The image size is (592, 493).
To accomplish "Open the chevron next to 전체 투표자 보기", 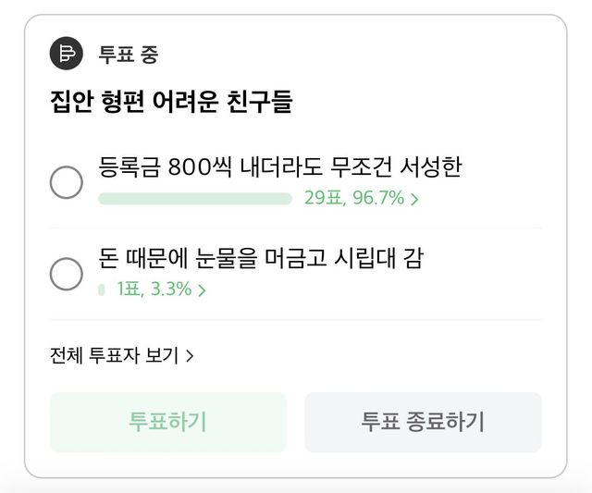I will pos(190,356).
